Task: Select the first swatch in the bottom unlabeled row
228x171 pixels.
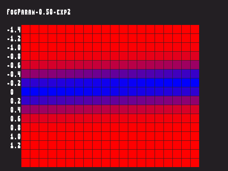Action: (26, 163)
